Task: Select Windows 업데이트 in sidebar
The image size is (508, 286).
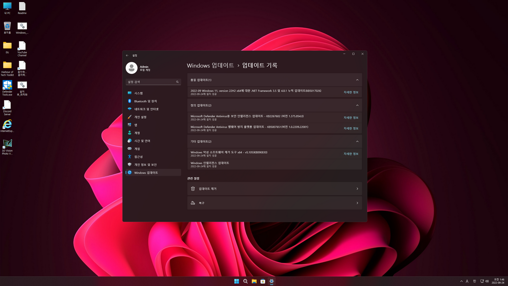Action: point(153,173)
